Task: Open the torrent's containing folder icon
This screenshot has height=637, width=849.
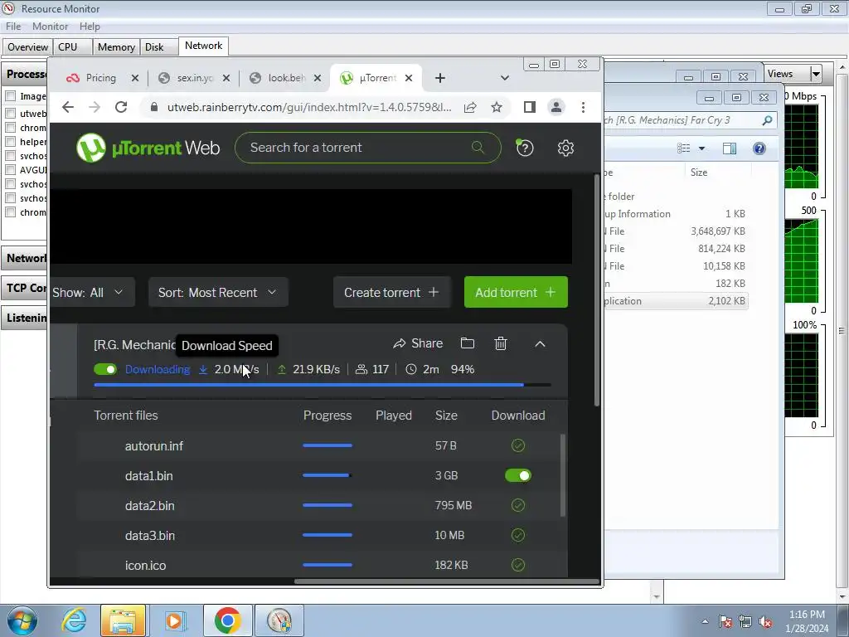Action: click(468, 343)
